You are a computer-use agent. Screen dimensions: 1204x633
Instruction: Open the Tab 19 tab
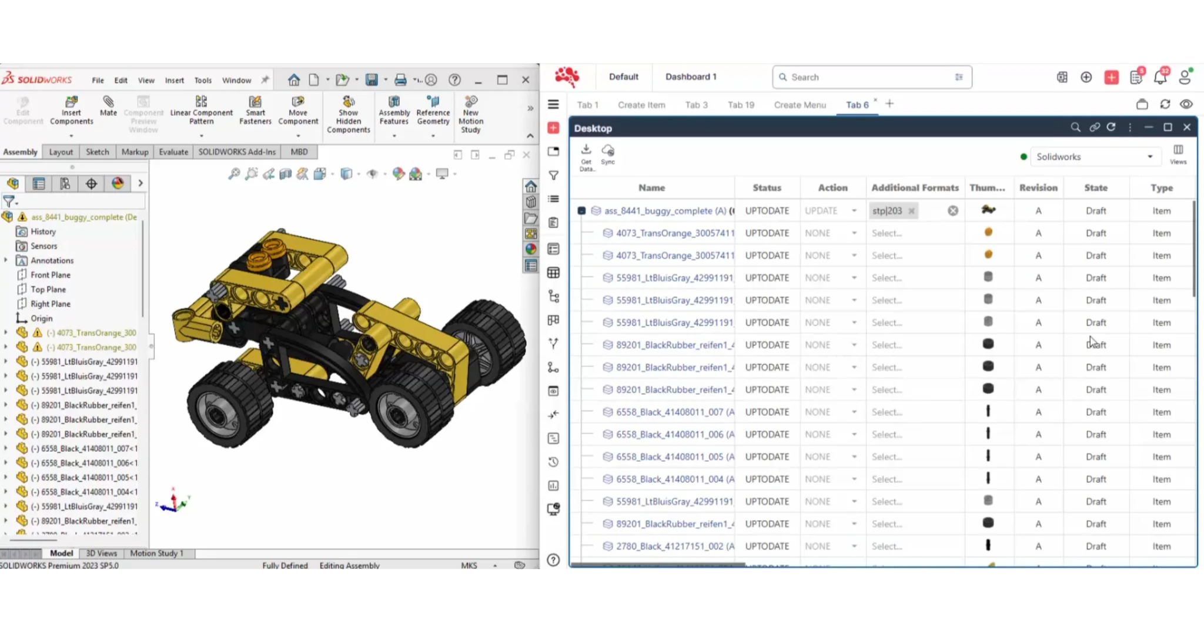point(741,105)
